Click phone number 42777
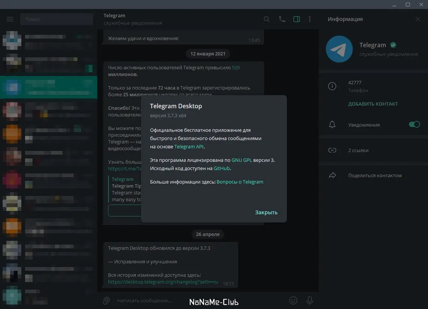 355,82
